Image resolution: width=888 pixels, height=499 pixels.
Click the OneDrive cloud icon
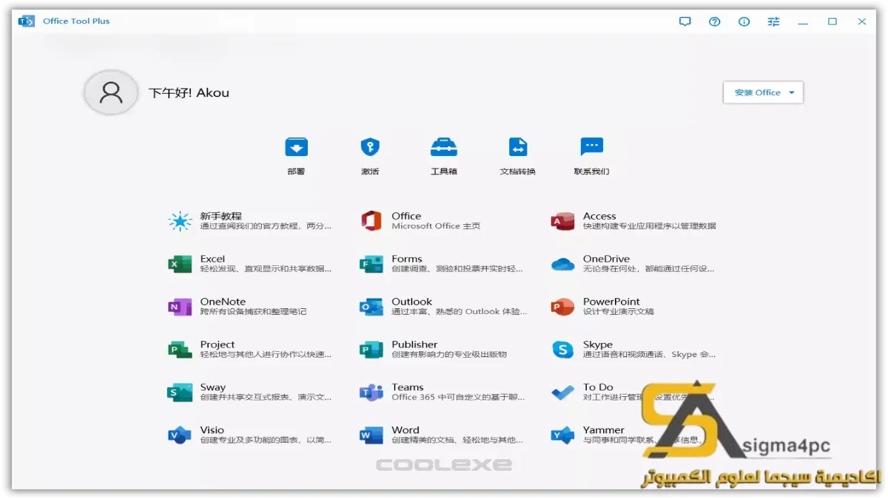pyautogui.click(x=562, y=264)
